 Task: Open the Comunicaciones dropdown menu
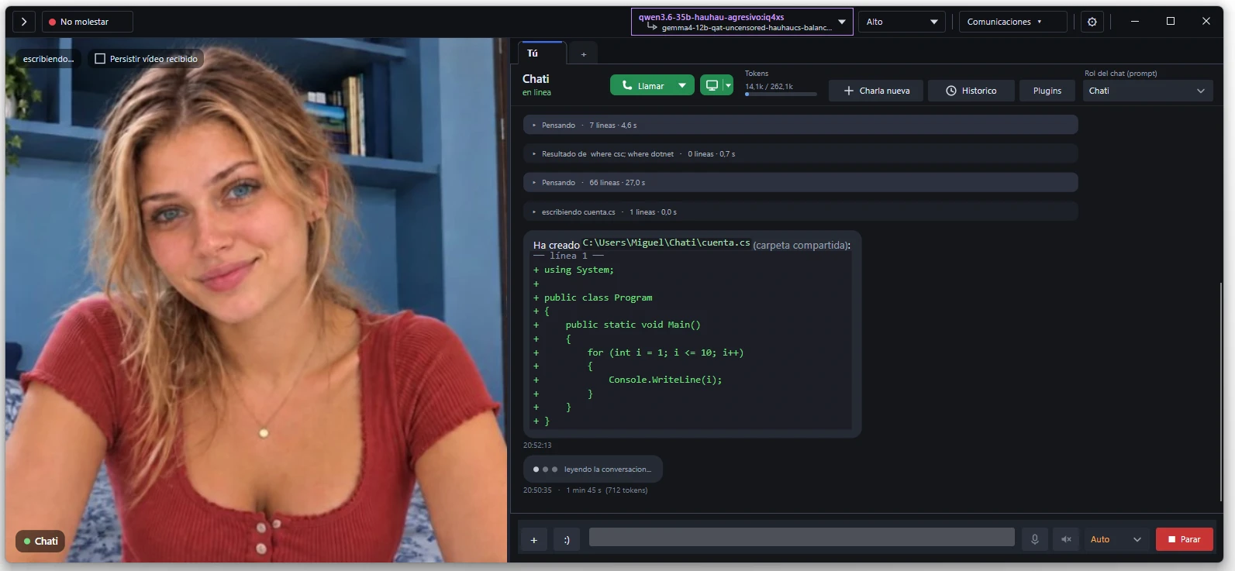[x=1012, y=22]
